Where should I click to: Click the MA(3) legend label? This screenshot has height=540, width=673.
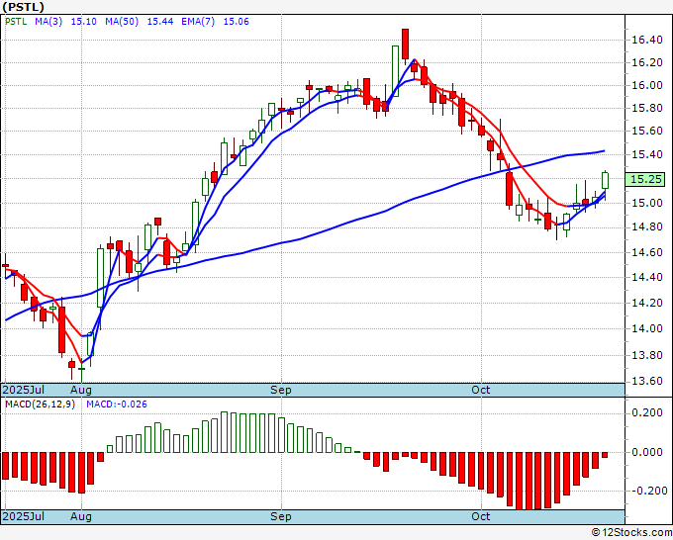tap(48, 22)
